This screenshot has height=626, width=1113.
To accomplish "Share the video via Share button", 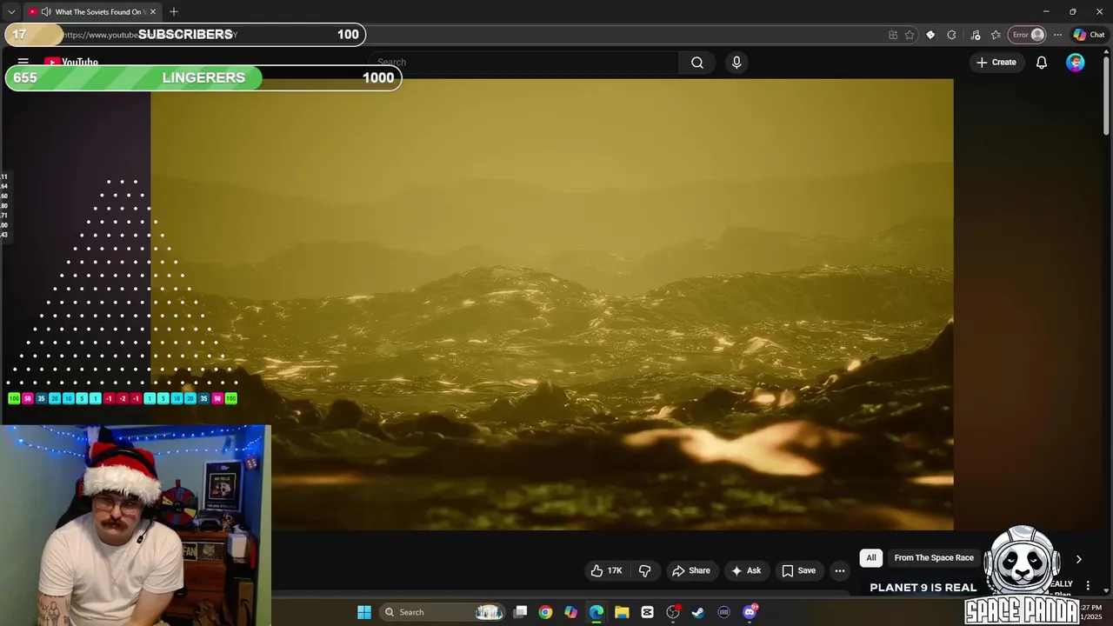I will coord(691,570).
